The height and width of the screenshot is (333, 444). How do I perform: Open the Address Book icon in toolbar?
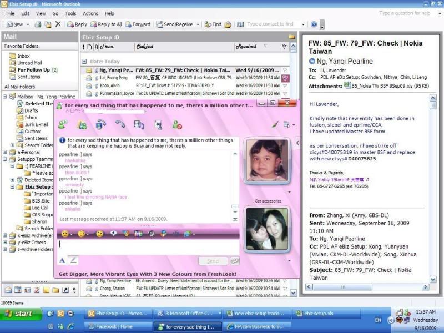tap(240, 24)
